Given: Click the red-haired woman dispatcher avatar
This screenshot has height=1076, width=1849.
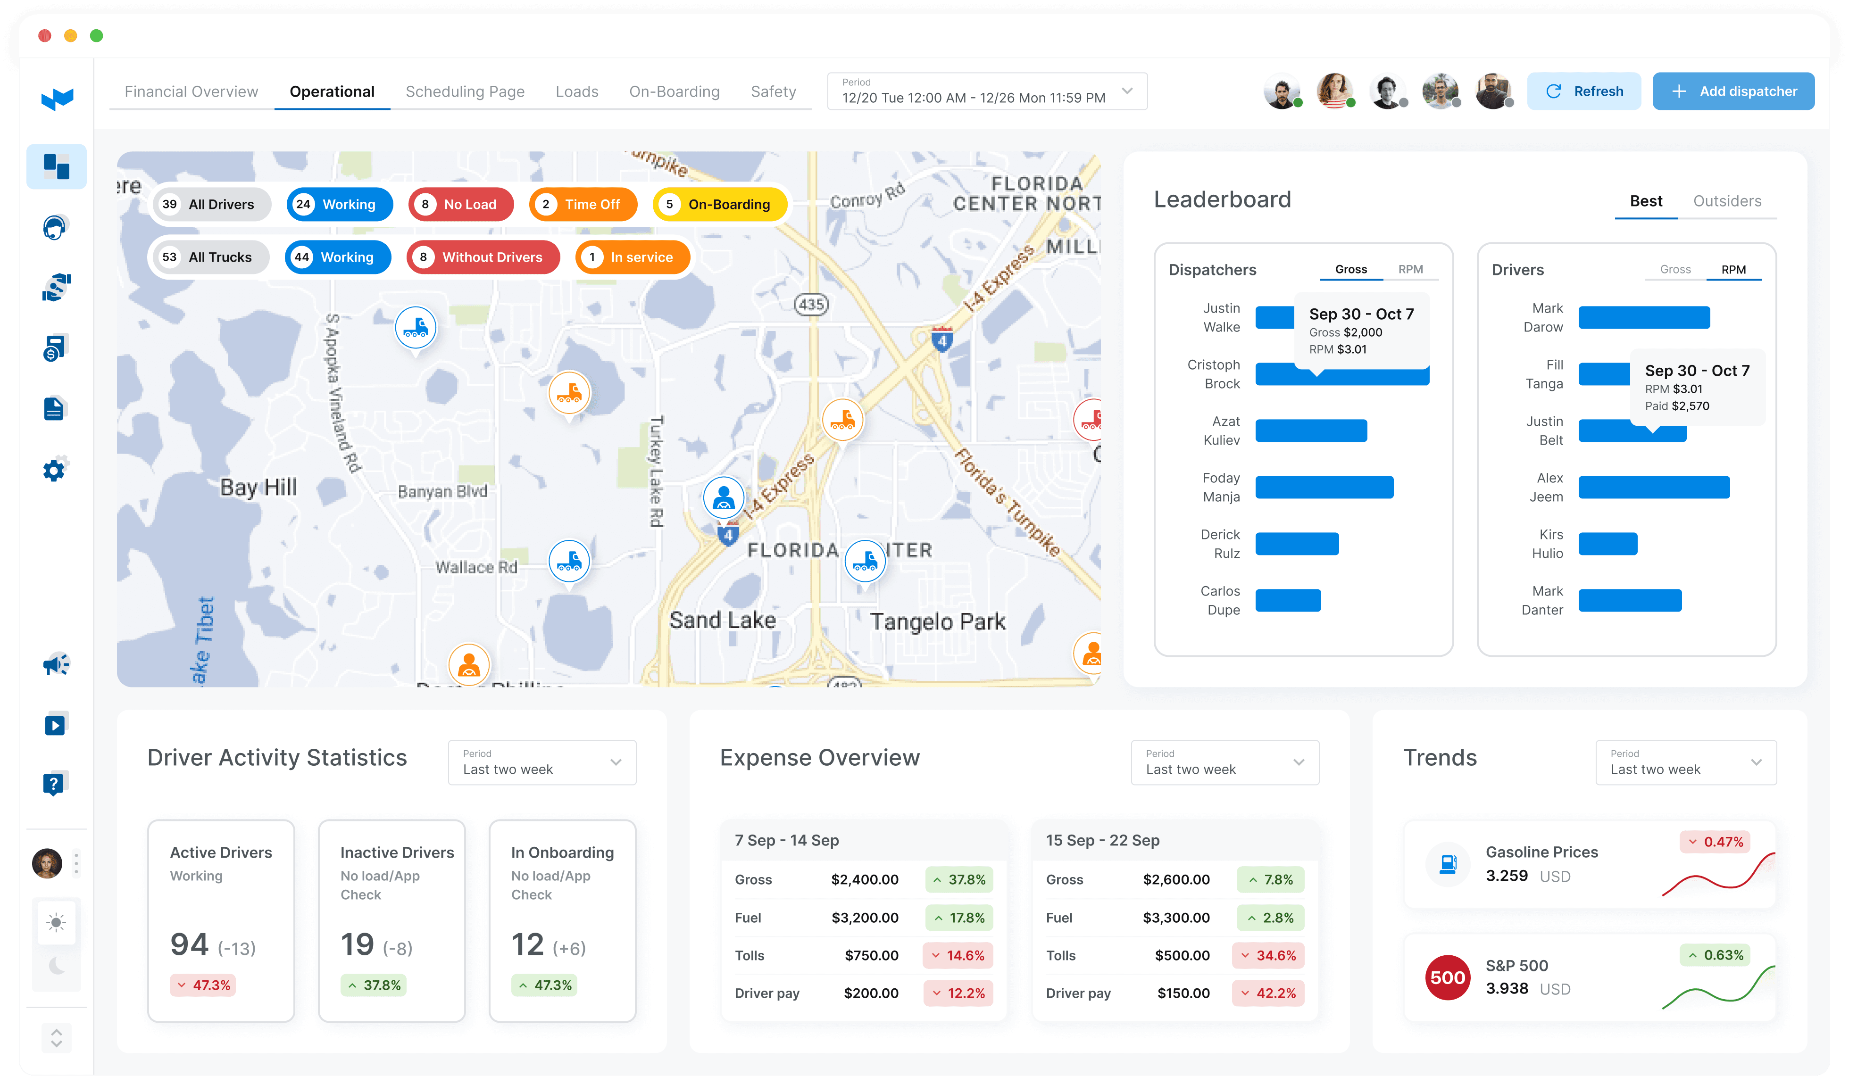Looking at the screenshot, I should pyautogui.click(x=1335, y=91).
